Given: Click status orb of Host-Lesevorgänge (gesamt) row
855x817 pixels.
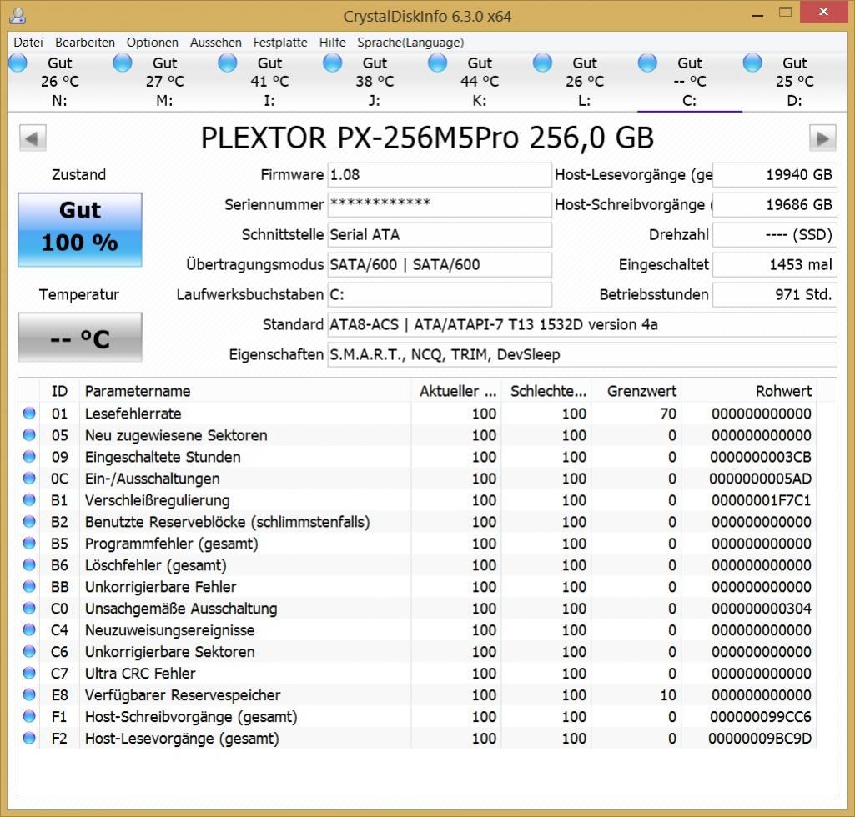Looking at the screenshot, I should [29, 738].
